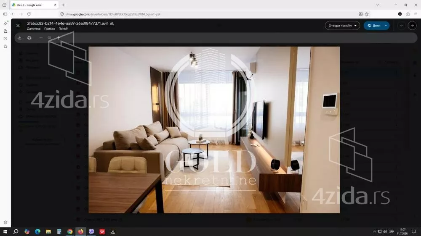This screenshot has height=236, width=421.
Task: Open Viber from the taskbar
Action: coord(91,231)
